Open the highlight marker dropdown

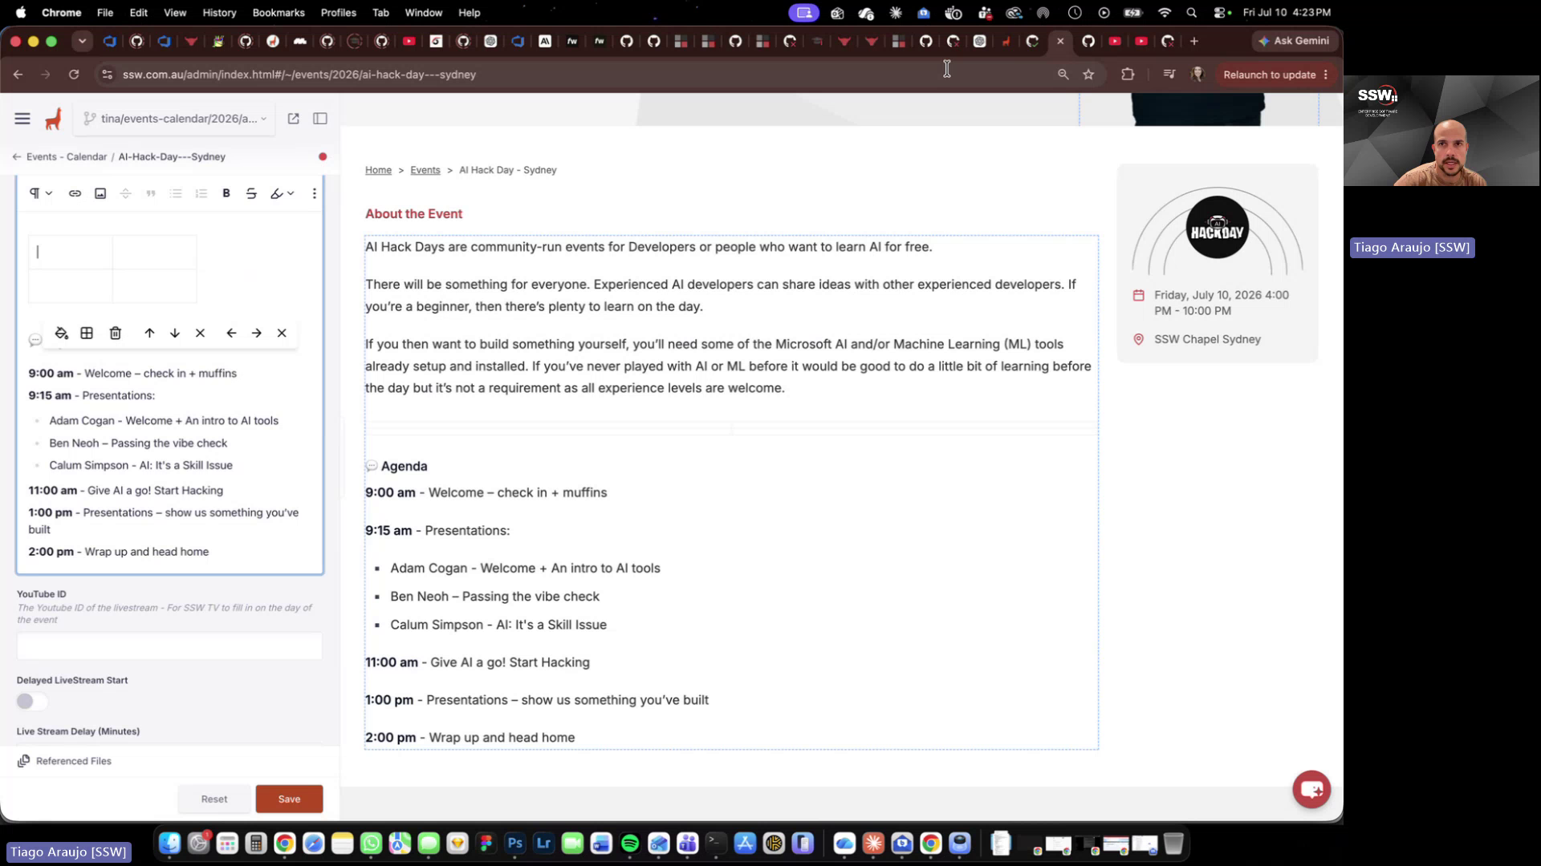283,193
